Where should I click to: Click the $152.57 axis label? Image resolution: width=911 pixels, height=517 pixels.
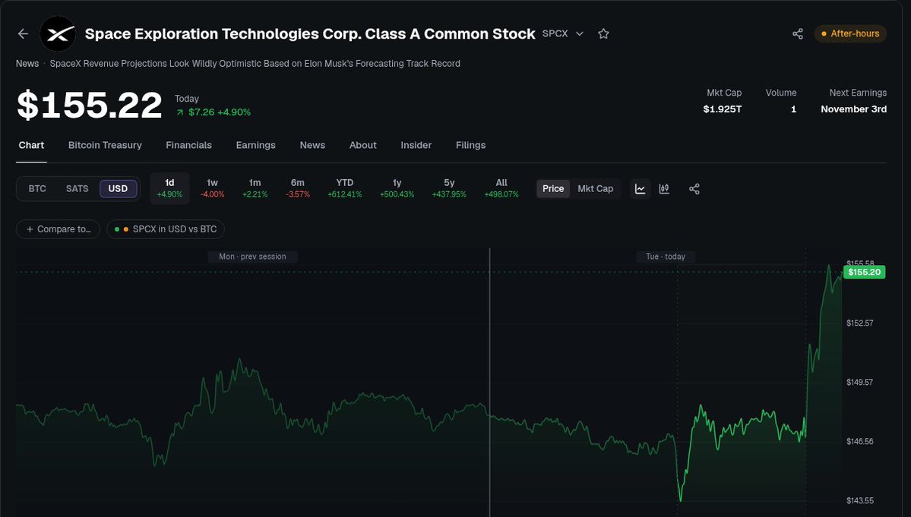point(860,323)
